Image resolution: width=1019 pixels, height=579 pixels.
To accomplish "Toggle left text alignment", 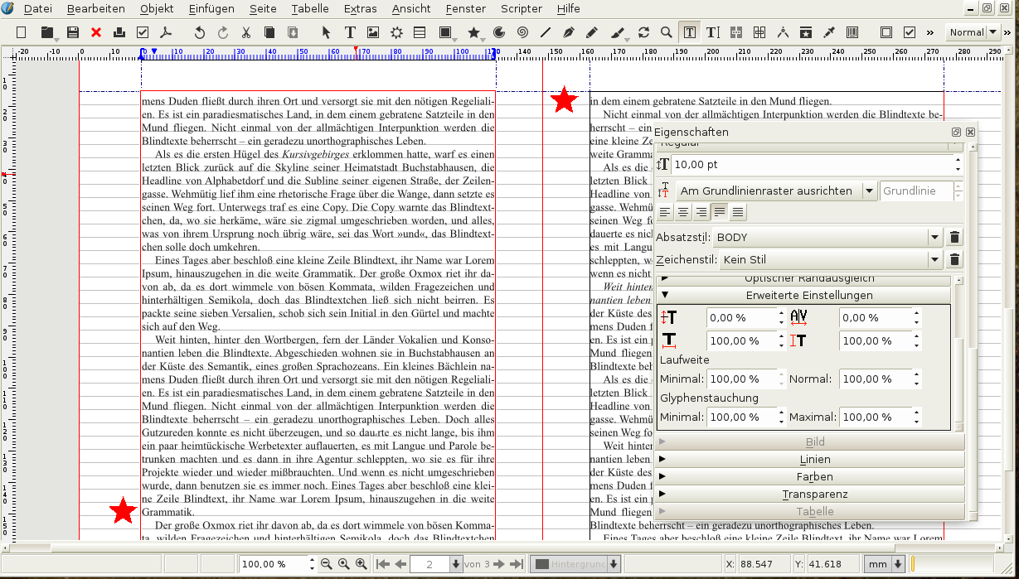I will pos(665,212).
